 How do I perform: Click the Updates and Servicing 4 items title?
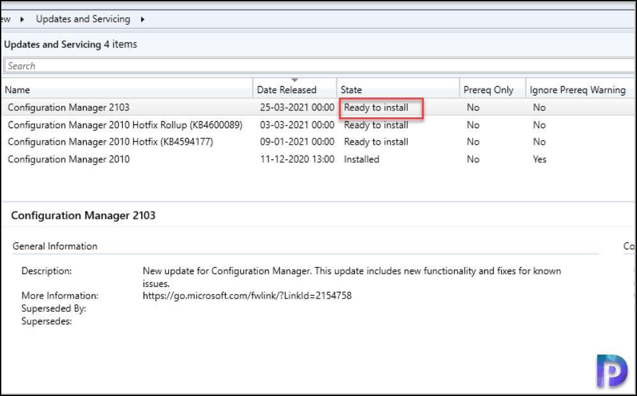click(70, 44)
